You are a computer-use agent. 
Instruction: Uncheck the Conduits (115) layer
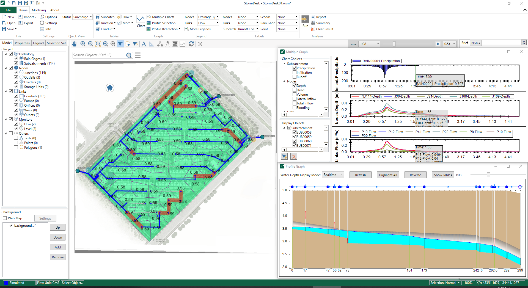point(16,96)
